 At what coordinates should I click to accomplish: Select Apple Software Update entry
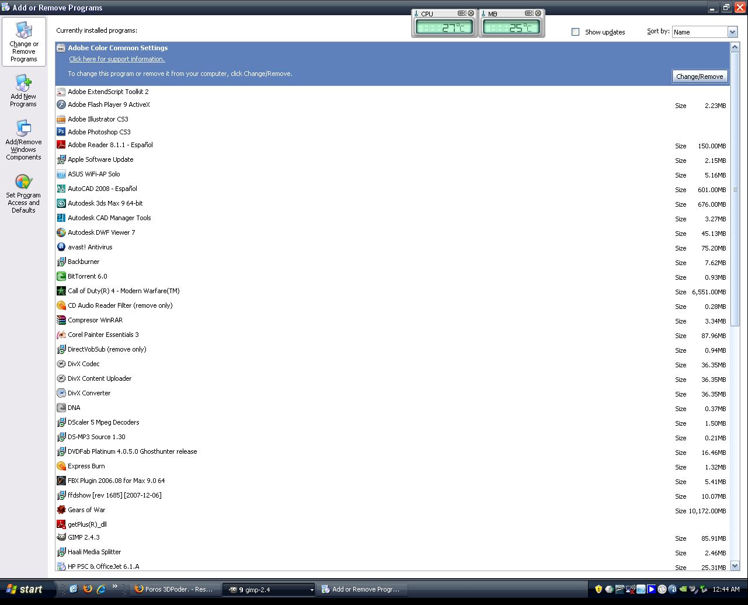(x=392, y=159)
